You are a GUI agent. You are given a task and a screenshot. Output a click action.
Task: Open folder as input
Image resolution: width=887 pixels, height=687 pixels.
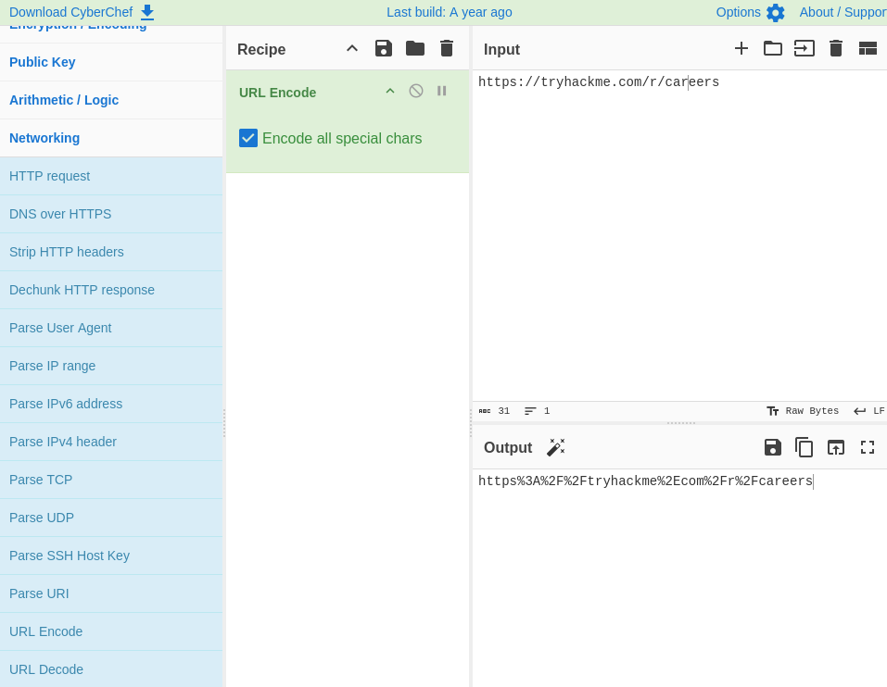coord(773,48)
